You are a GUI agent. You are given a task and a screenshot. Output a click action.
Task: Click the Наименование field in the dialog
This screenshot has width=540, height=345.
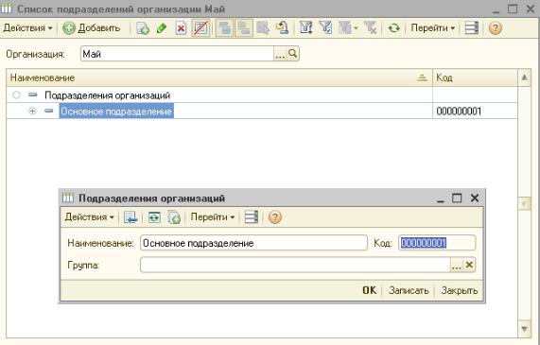(253, 243)
